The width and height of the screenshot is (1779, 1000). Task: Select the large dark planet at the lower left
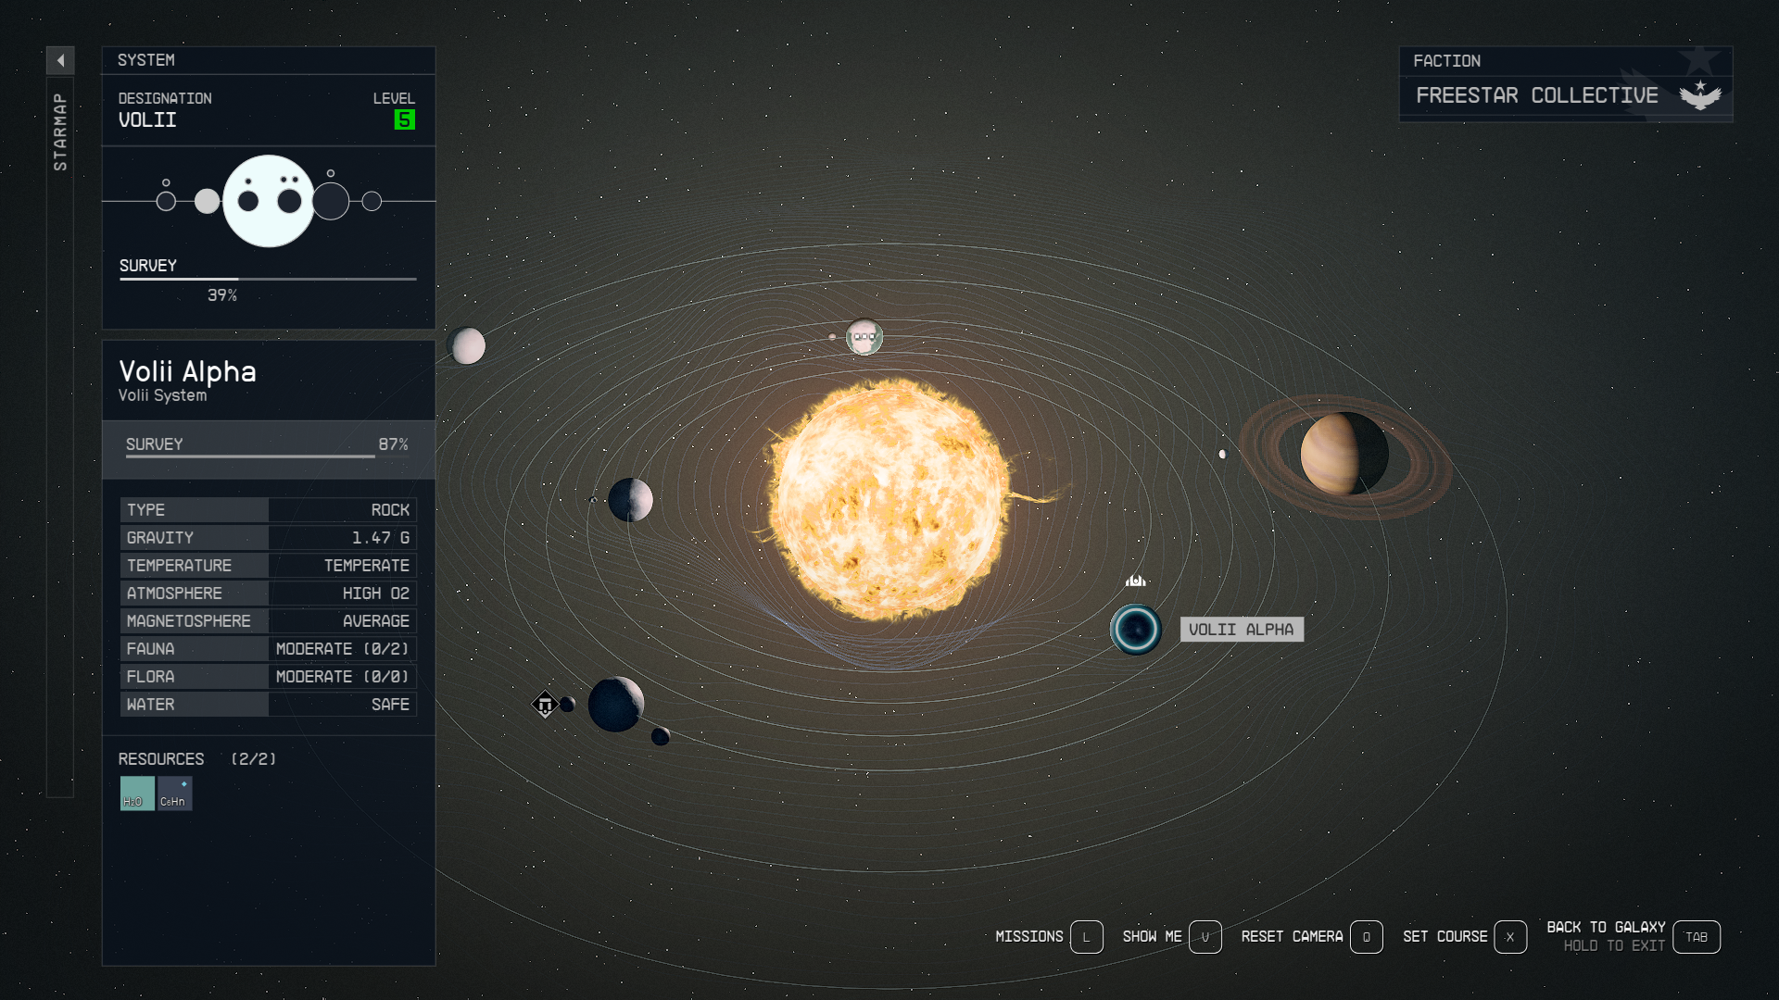[615, 704]
